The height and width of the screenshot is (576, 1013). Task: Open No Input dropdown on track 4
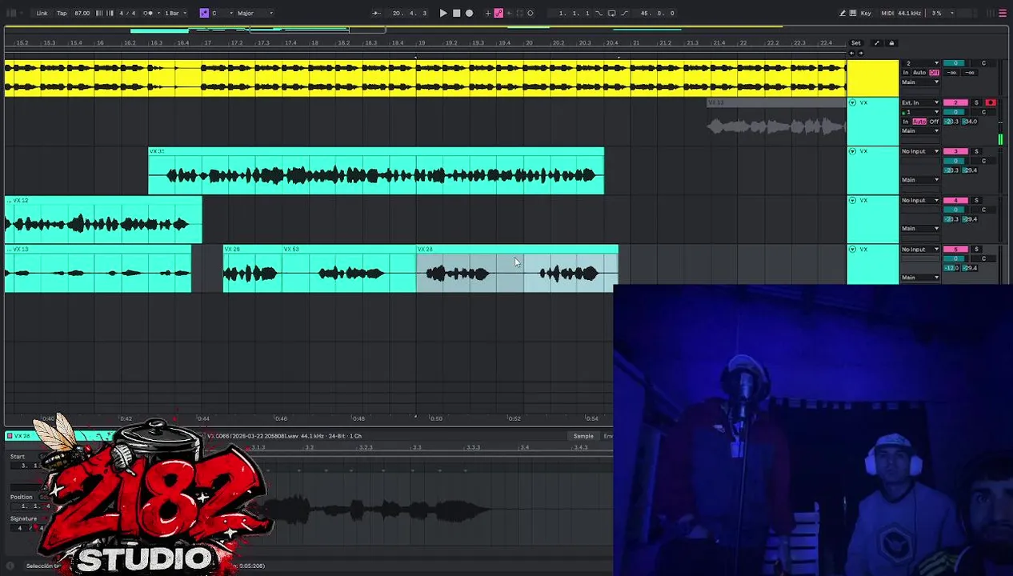[920, 200]
